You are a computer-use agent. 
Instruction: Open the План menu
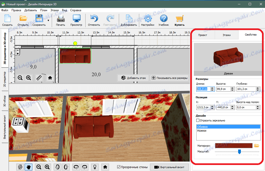pyautogui.click(x=44, y=10)
